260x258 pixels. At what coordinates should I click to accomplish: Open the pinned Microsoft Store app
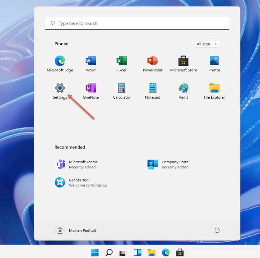tap(183, 64)
